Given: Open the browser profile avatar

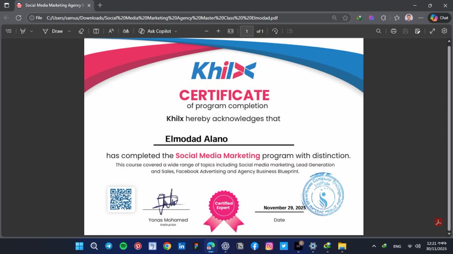Looking at the screenshot, I should [409, 18].
